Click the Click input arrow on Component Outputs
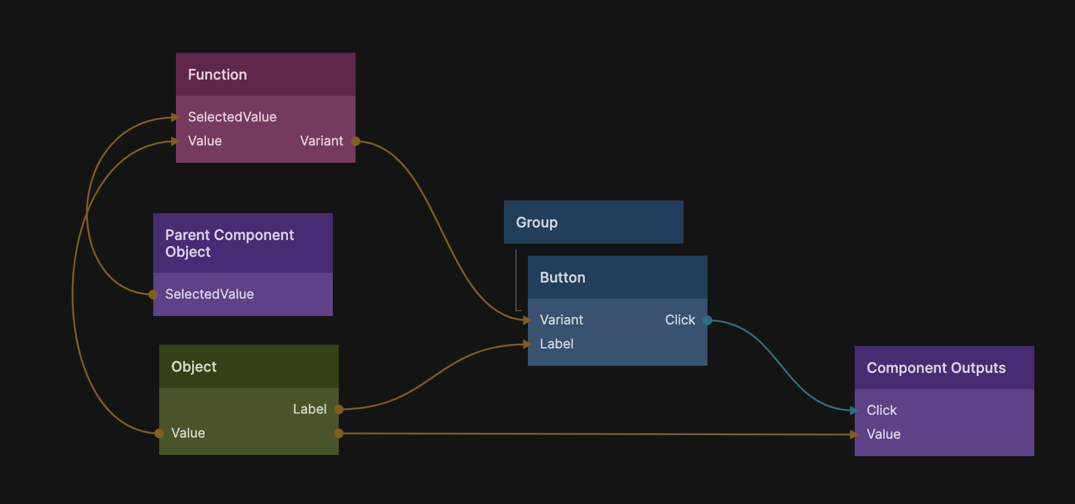 click(854, 411)
